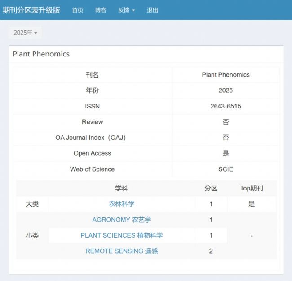Open the PLANT SCIENCES 植物科学 link

click(x=121, y=235)
